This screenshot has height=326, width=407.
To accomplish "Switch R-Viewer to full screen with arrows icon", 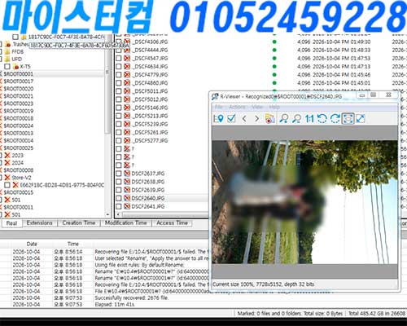I will click(361, 118).
